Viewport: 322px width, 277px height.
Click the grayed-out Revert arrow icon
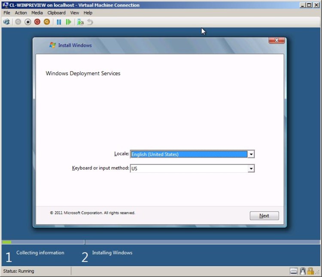(x=90, y=22)
